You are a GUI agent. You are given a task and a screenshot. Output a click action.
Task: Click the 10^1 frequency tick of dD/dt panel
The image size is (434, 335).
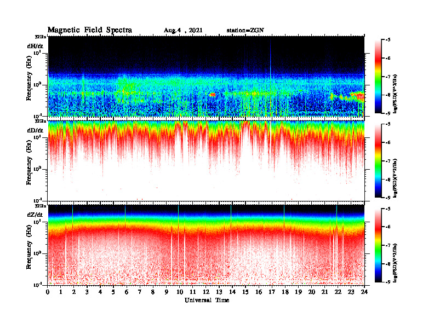click(38, 137)
